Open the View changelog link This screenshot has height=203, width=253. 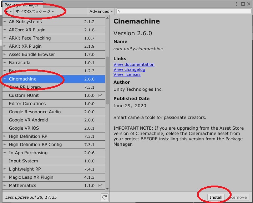(129, 69)
